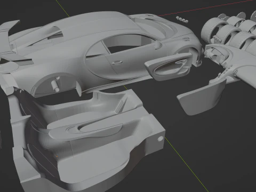Select the curved flat panel at right

pos(201,97)
